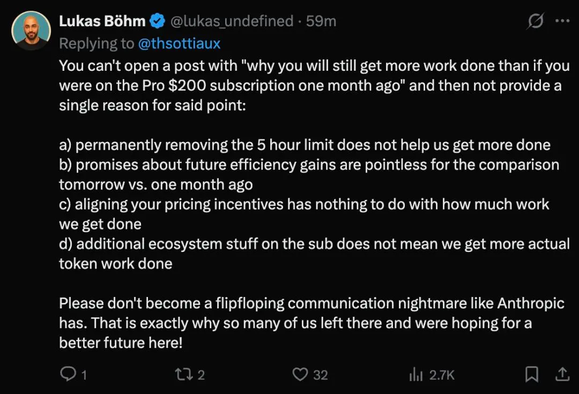Repost using the retweet arrows icon

(183, 374)
